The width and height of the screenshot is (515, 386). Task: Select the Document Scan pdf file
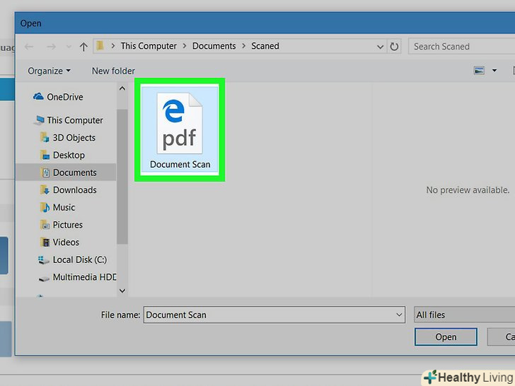(180, 129)
